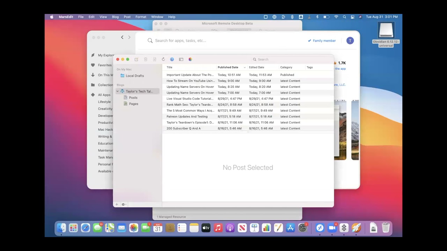The width and height of the screenshot is (447, 251).
Task: Click the plus button at sidebar bottom
Action: click(x=117, y=204)
